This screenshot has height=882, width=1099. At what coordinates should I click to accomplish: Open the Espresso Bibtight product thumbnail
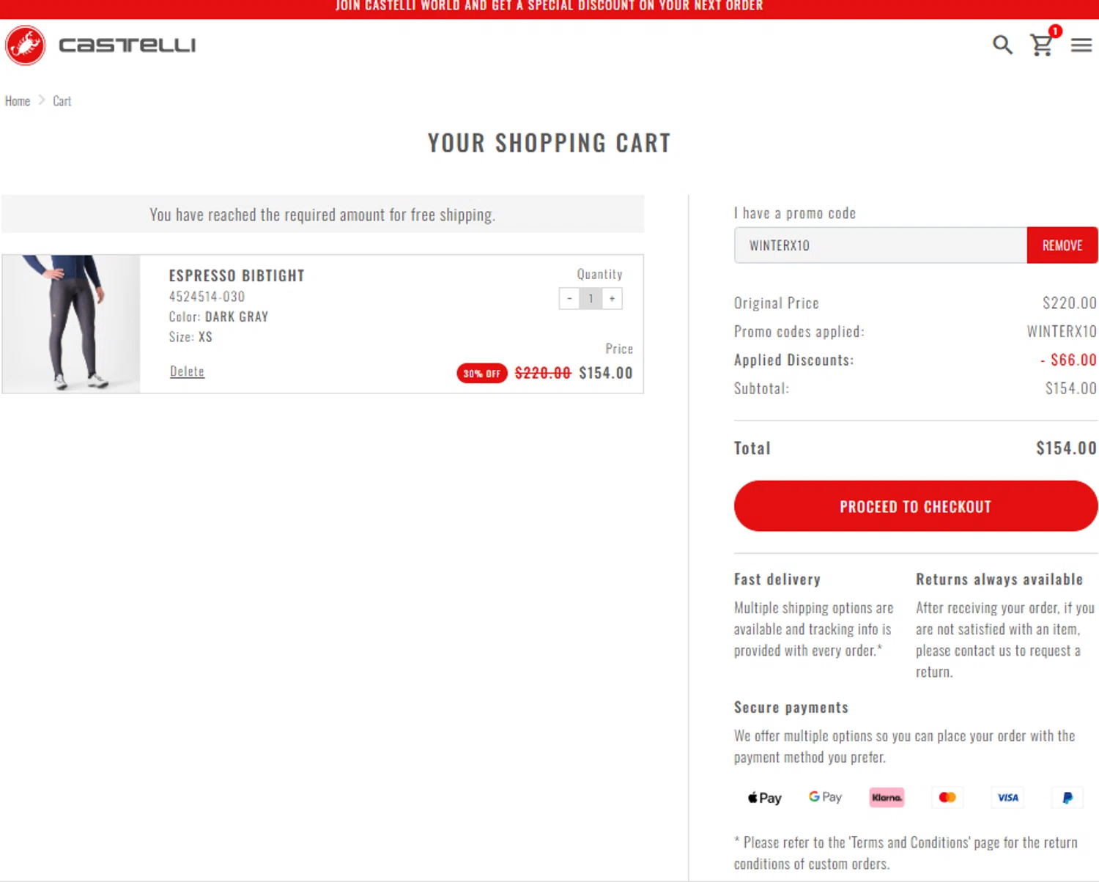click(x=71, y=324)
